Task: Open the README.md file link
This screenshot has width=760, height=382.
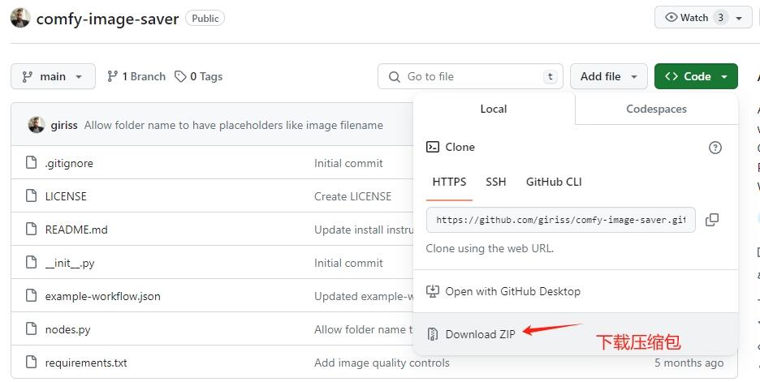Action: 76,230
